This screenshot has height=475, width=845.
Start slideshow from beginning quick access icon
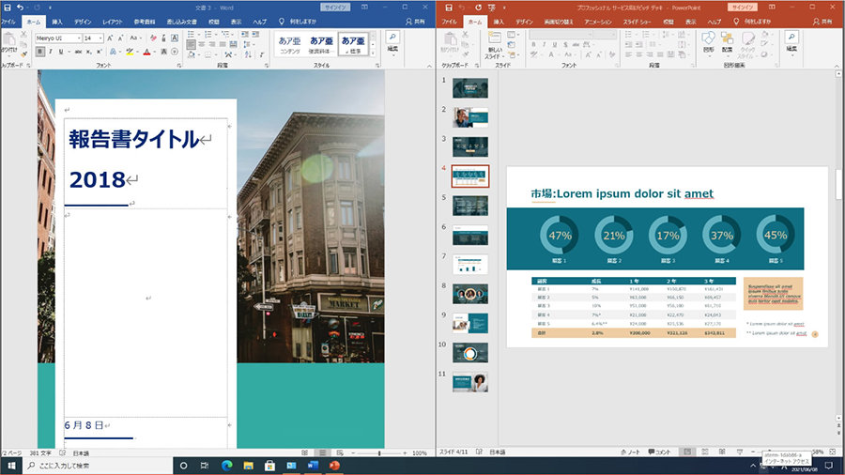pyautogui.click(x=491, y=8)
